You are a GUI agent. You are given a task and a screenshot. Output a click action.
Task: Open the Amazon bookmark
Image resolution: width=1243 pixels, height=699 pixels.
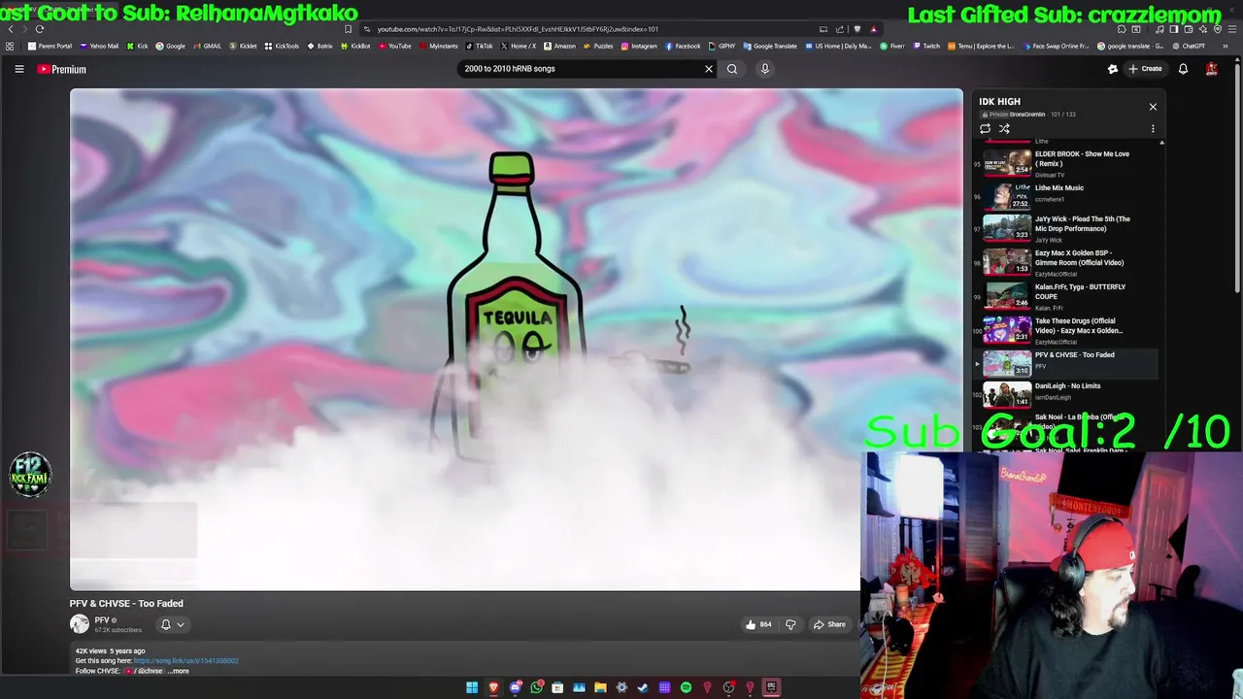point(559,46)
